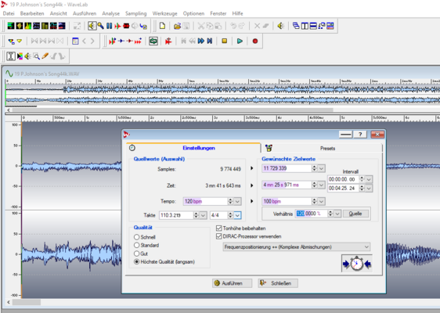The width and height of the screenshot is (440, 313).
Task: Open the Werkzeuge menu
Action: 164,13
